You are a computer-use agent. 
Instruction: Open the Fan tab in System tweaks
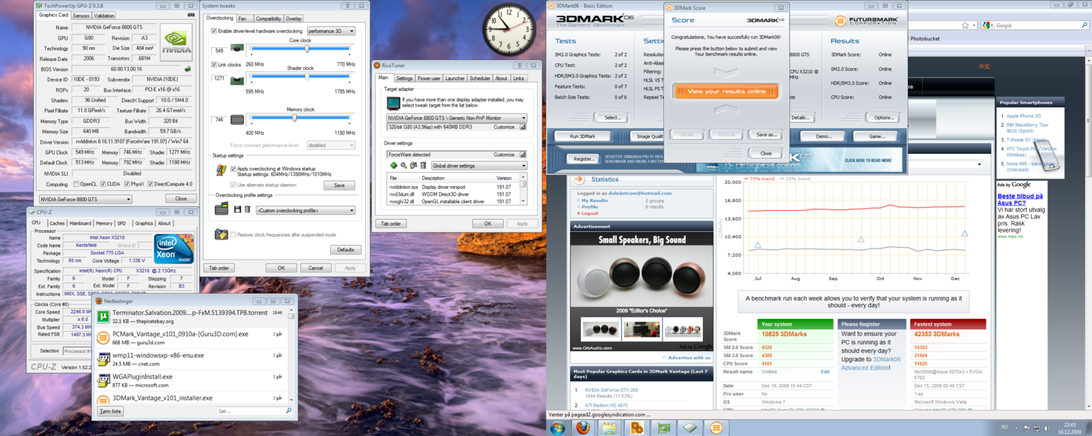tap(243, 18)
